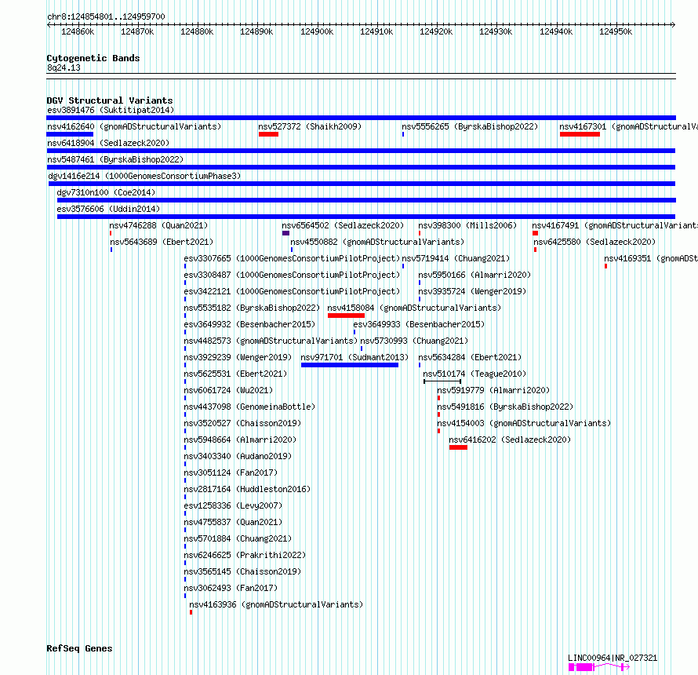Open nsv3403340 (Audano2019) label
Screen dimensions: 698x675
click(238, 456)
